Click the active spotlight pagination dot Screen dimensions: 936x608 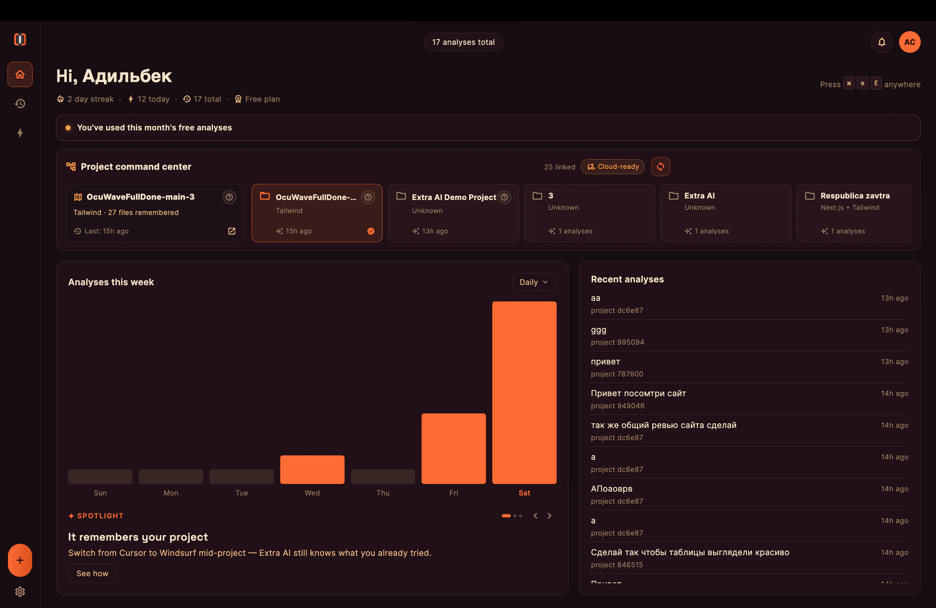tap(506, 516)
